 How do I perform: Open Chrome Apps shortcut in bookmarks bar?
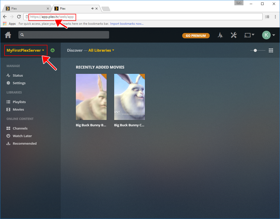point(9,24)
